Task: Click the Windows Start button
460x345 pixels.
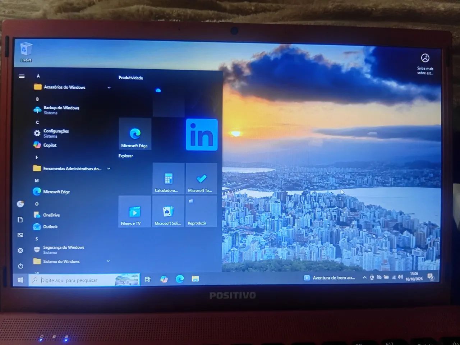Action: (x=20, y=280)
